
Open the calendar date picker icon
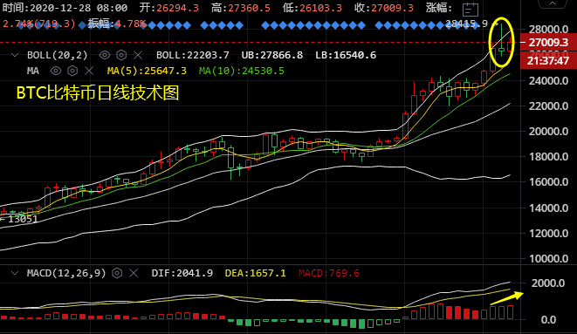click(x=470, y=9)
